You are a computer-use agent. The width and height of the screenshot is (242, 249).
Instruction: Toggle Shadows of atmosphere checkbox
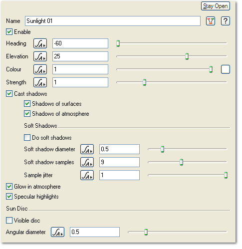(x=27, y=114)
